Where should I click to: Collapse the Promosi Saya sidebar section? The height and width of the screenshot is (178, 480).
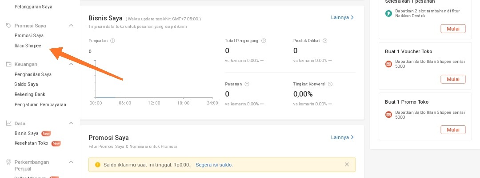71,26
